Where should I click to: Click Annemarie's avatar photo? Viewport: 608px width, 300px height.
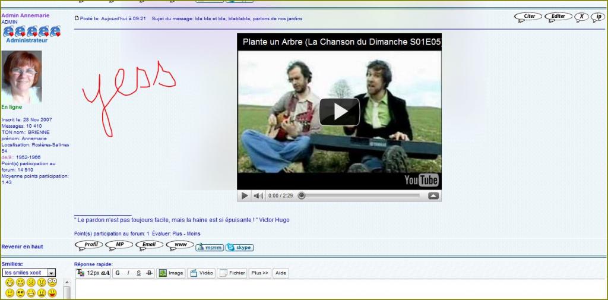click(22, 77)
